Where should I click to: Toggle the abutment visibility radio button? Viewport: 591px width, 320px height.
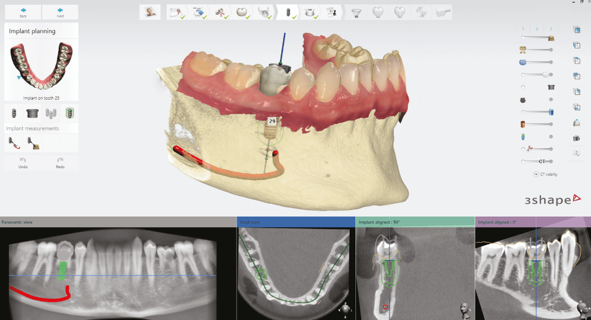pos(523,87)
